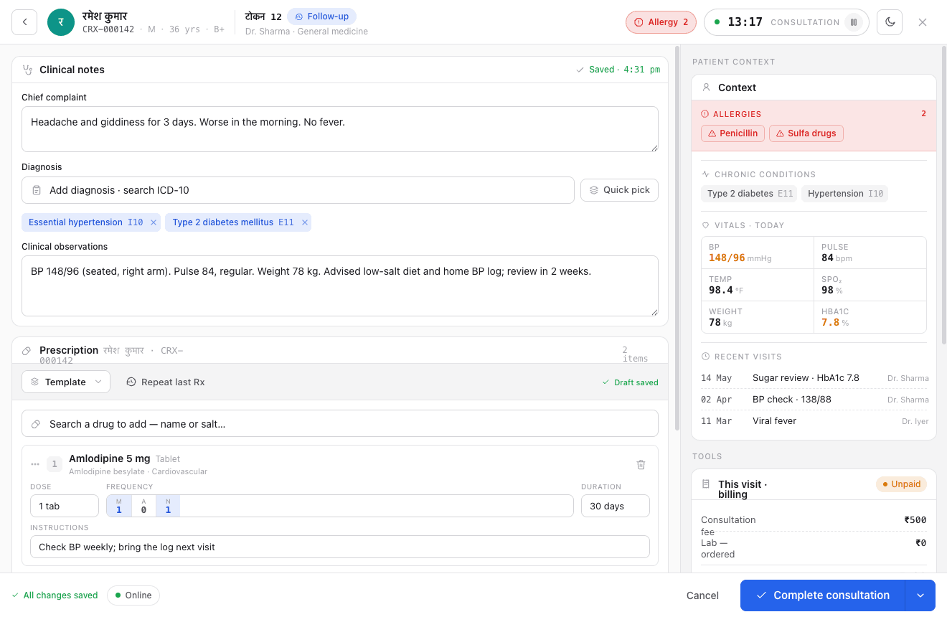Screen dimensions: 947x617
Task: Click the Weight 78 kg vitals cell
Action: coord(758,317)
